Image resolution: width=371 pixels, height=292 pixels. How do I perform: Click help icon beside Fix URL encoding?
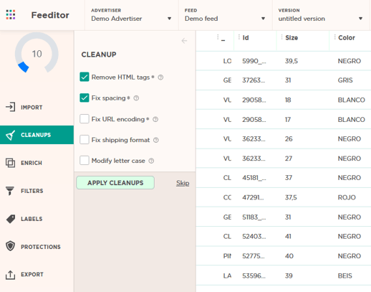[155, 119]
